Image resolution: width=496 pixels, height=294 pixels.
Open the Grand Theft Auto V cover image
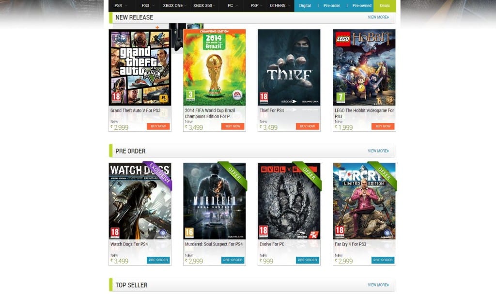point(140,67)
